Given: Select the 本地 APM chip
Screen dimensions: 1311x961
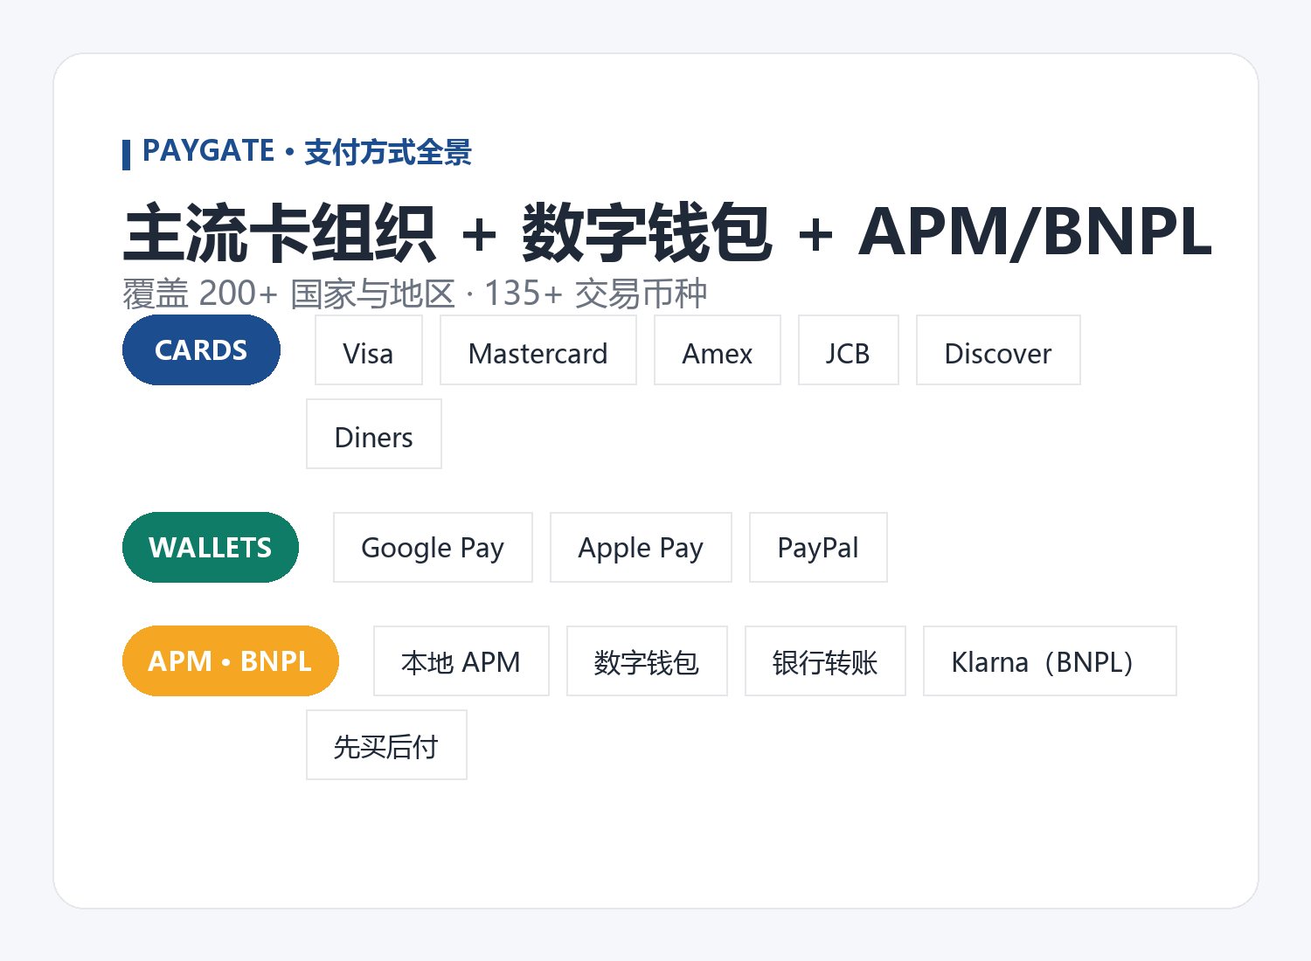Looking at the screenshot, I should (461, 661).
